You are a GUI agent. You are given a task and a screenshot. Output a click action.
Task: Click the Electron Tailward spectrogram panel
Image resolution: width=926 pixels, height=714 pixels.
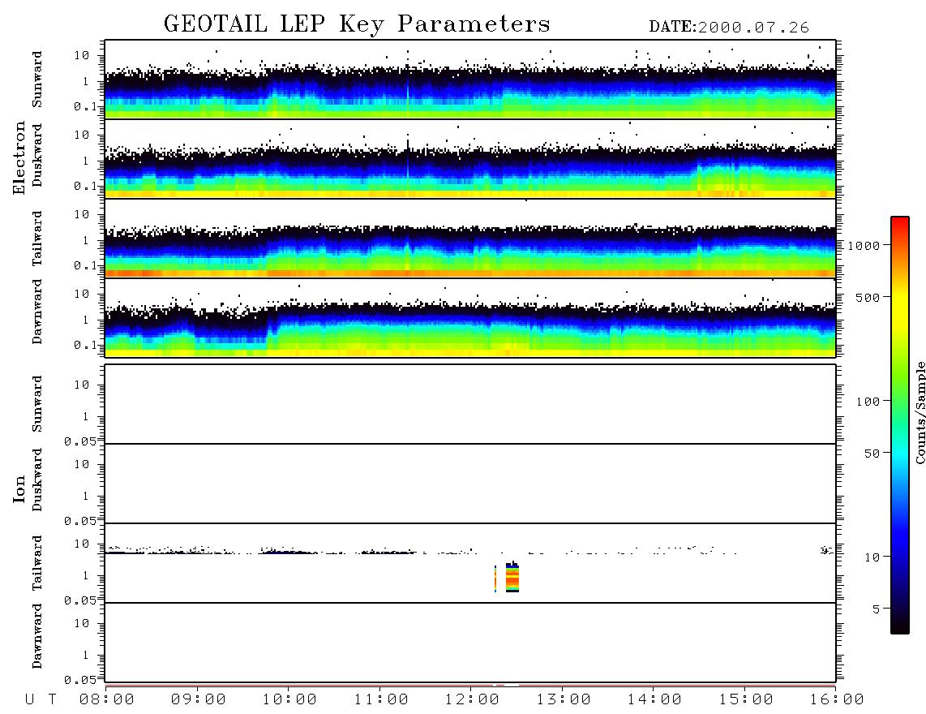[470, 239]
